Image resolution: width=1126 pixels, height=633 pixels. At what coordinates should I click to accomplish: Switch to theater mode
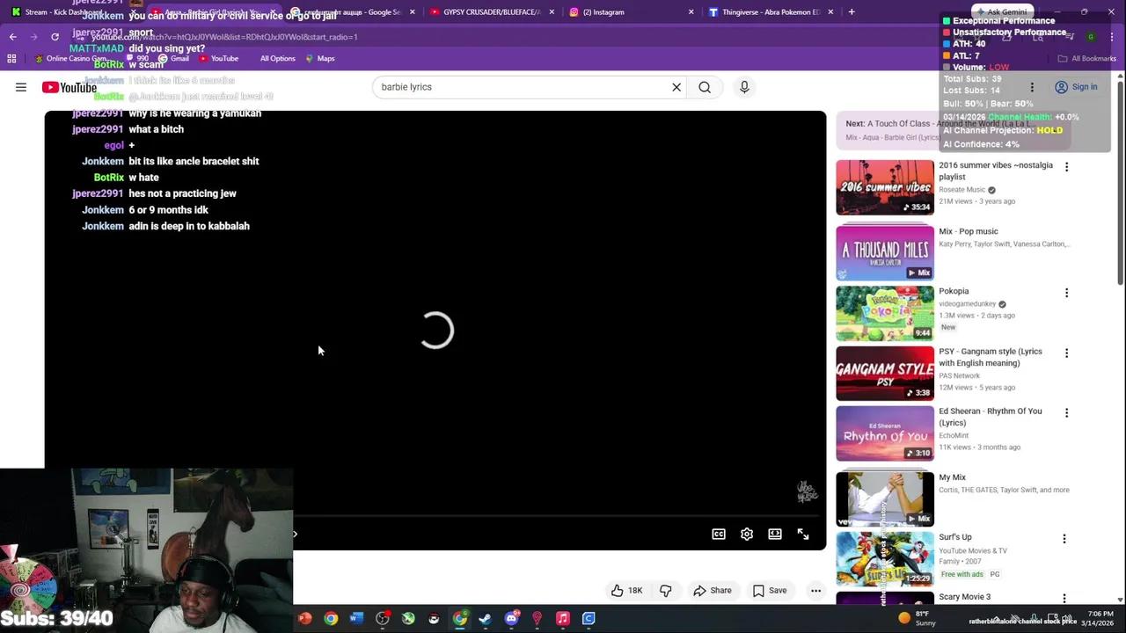pyautogui.click(x=775, y=534)
